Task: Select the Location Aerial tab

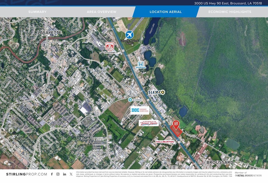Action: point(165,12)
